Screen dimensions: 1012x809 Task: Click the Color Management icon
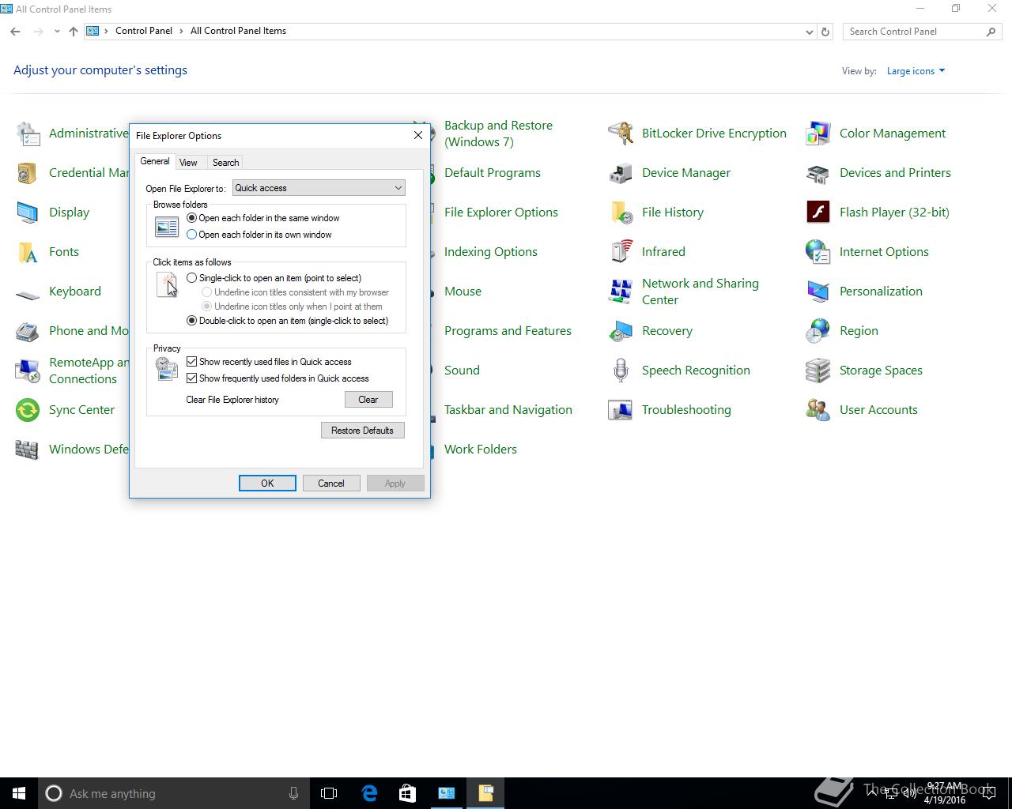point(818,134)
